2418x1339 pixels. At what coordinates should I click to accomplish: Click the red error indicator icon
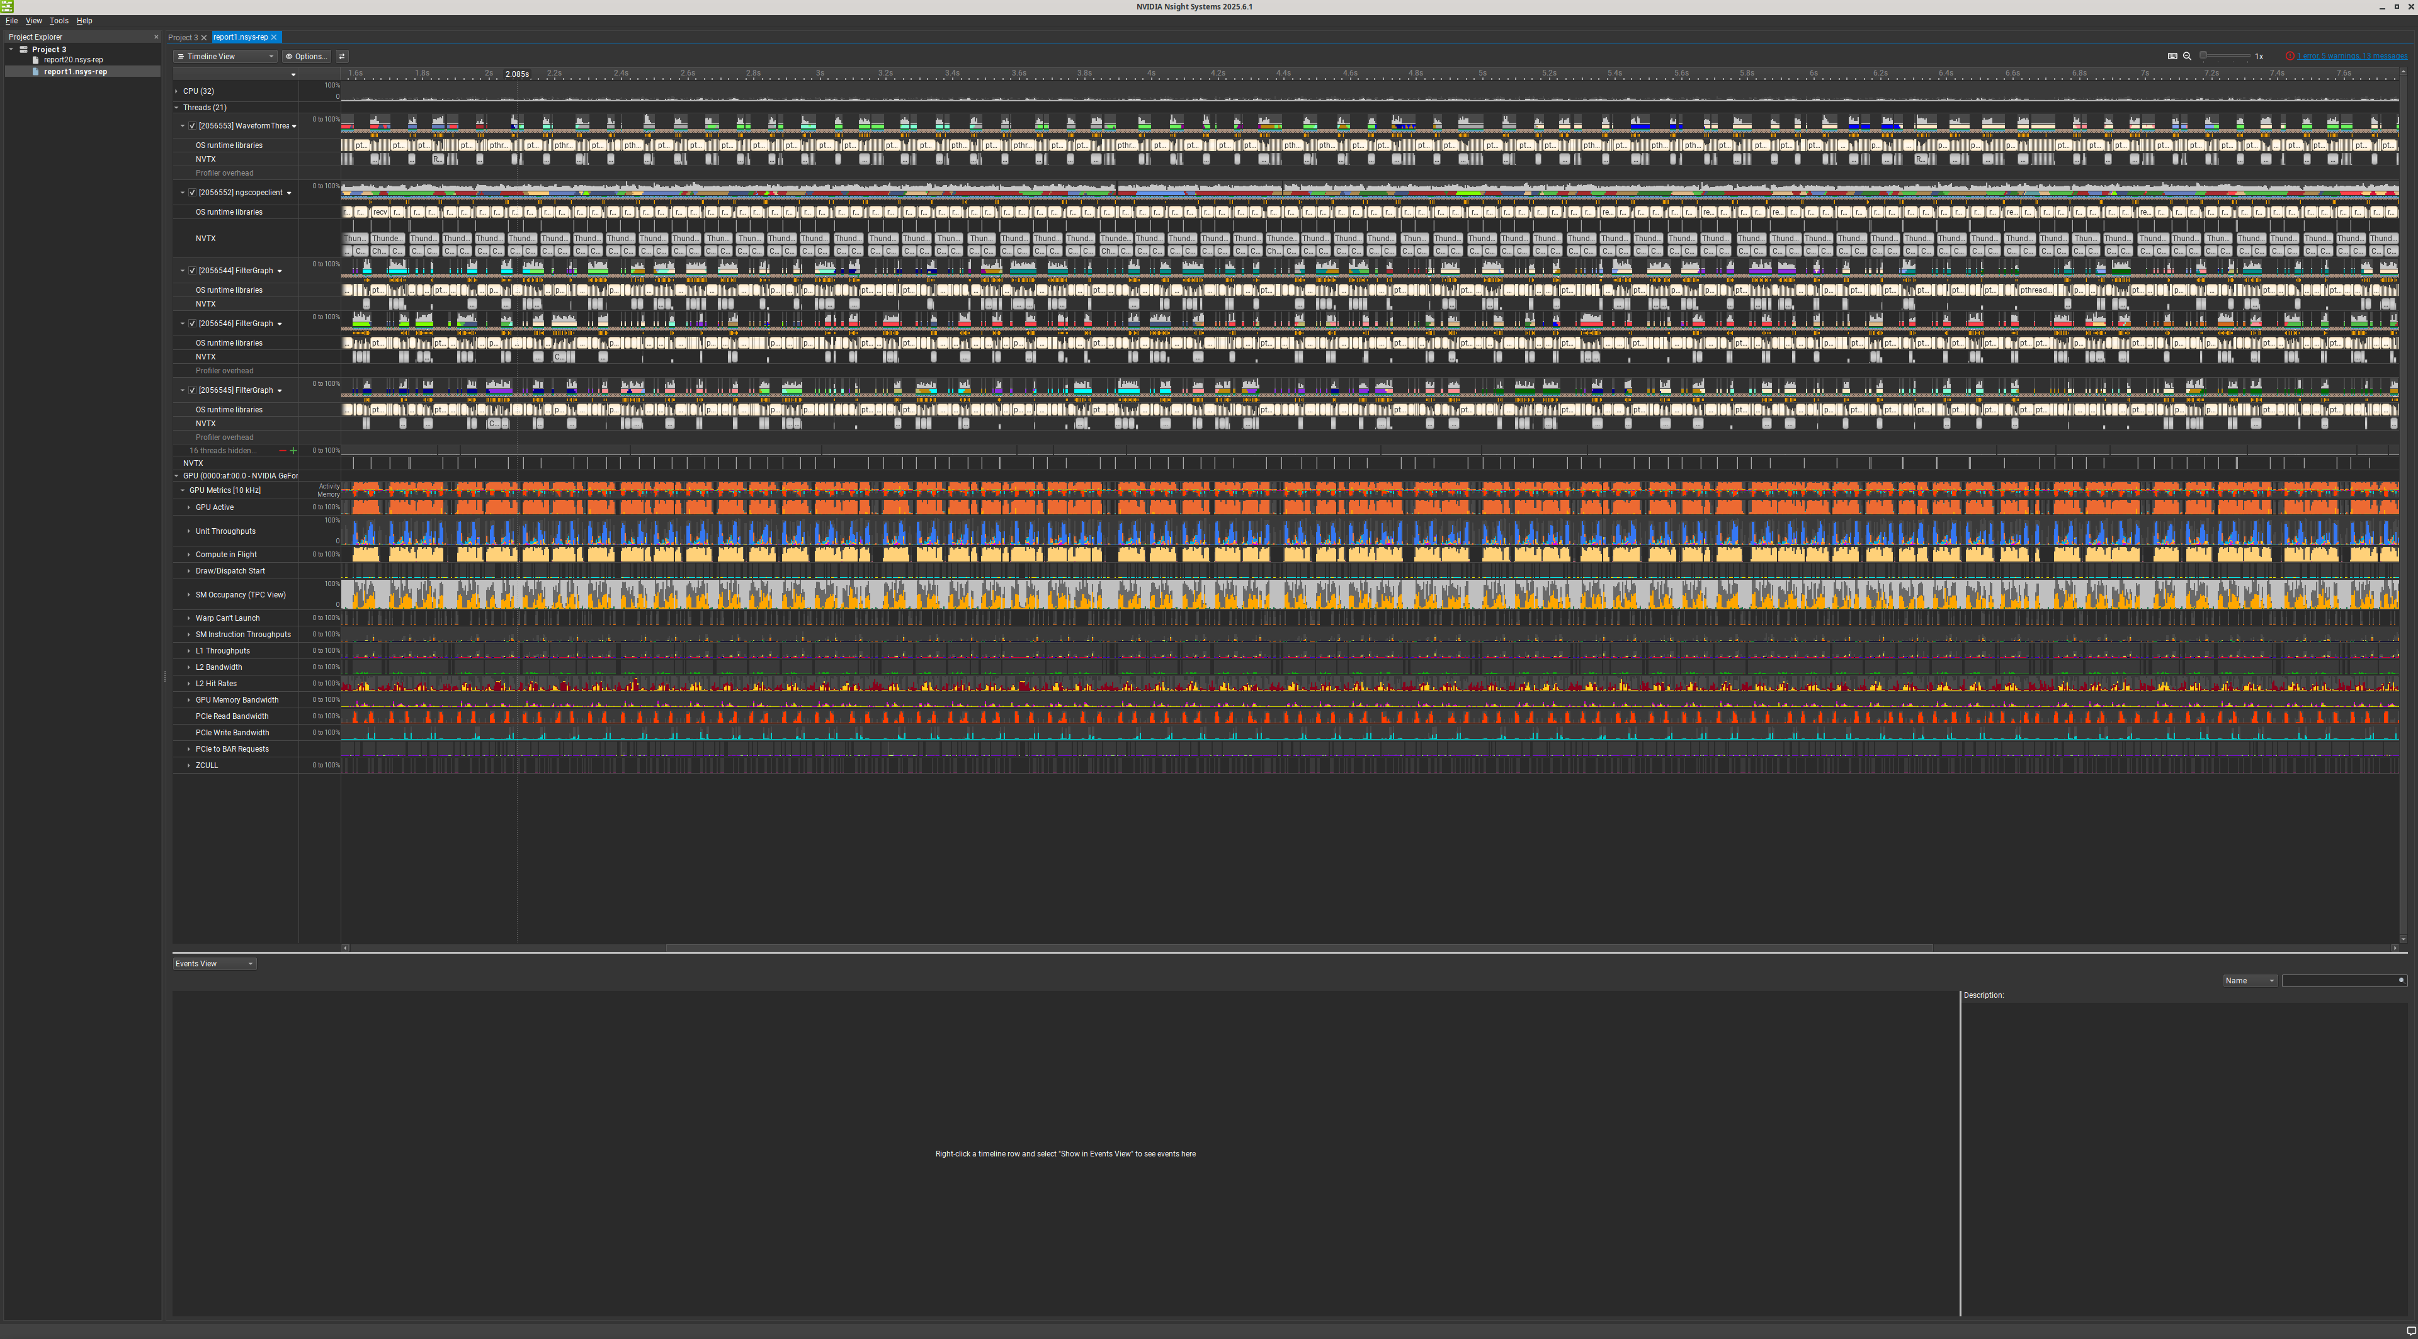(x=2290, y=56)
